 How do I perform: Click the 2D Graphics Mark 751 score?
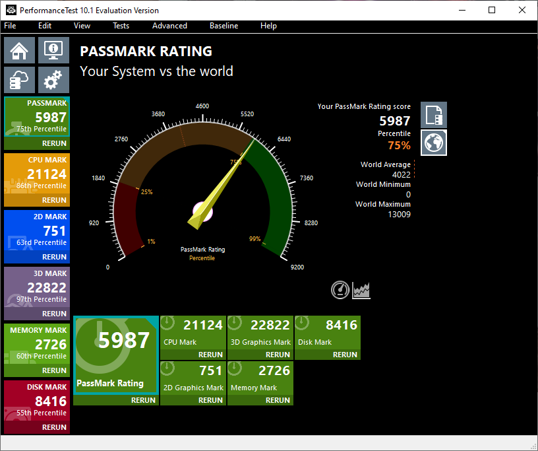click(x=211, y=370)
